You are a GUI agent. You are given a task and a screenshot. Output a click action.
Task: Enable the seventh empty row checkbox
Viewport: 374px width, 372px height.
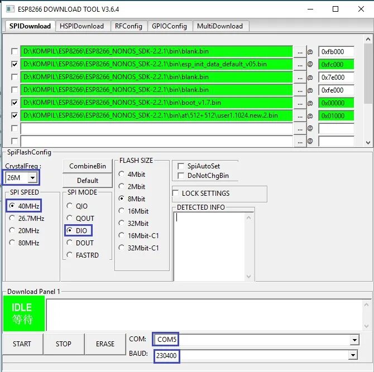click(x=15, y=128)
